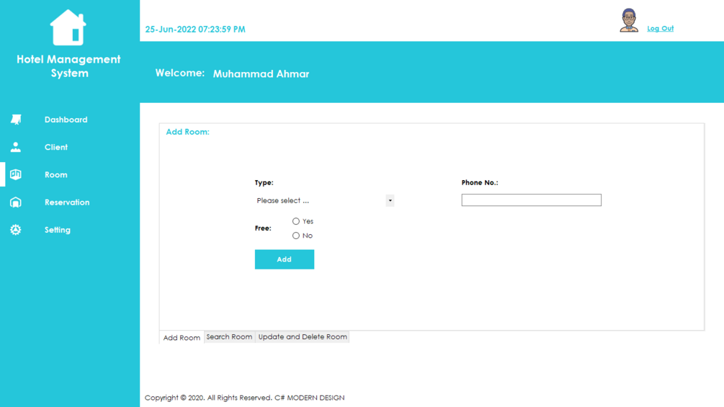The height and width of the screenshot is (407, 724).
Task: Click the Room map icon
Action: click(x=16, y=174)
